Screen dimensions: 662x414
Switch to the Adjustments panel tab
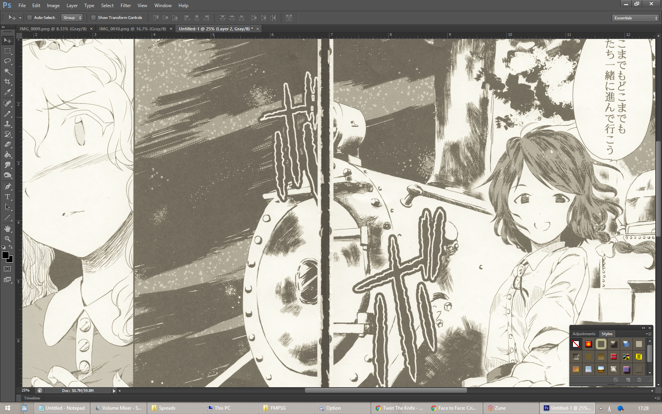click(584, 334)
